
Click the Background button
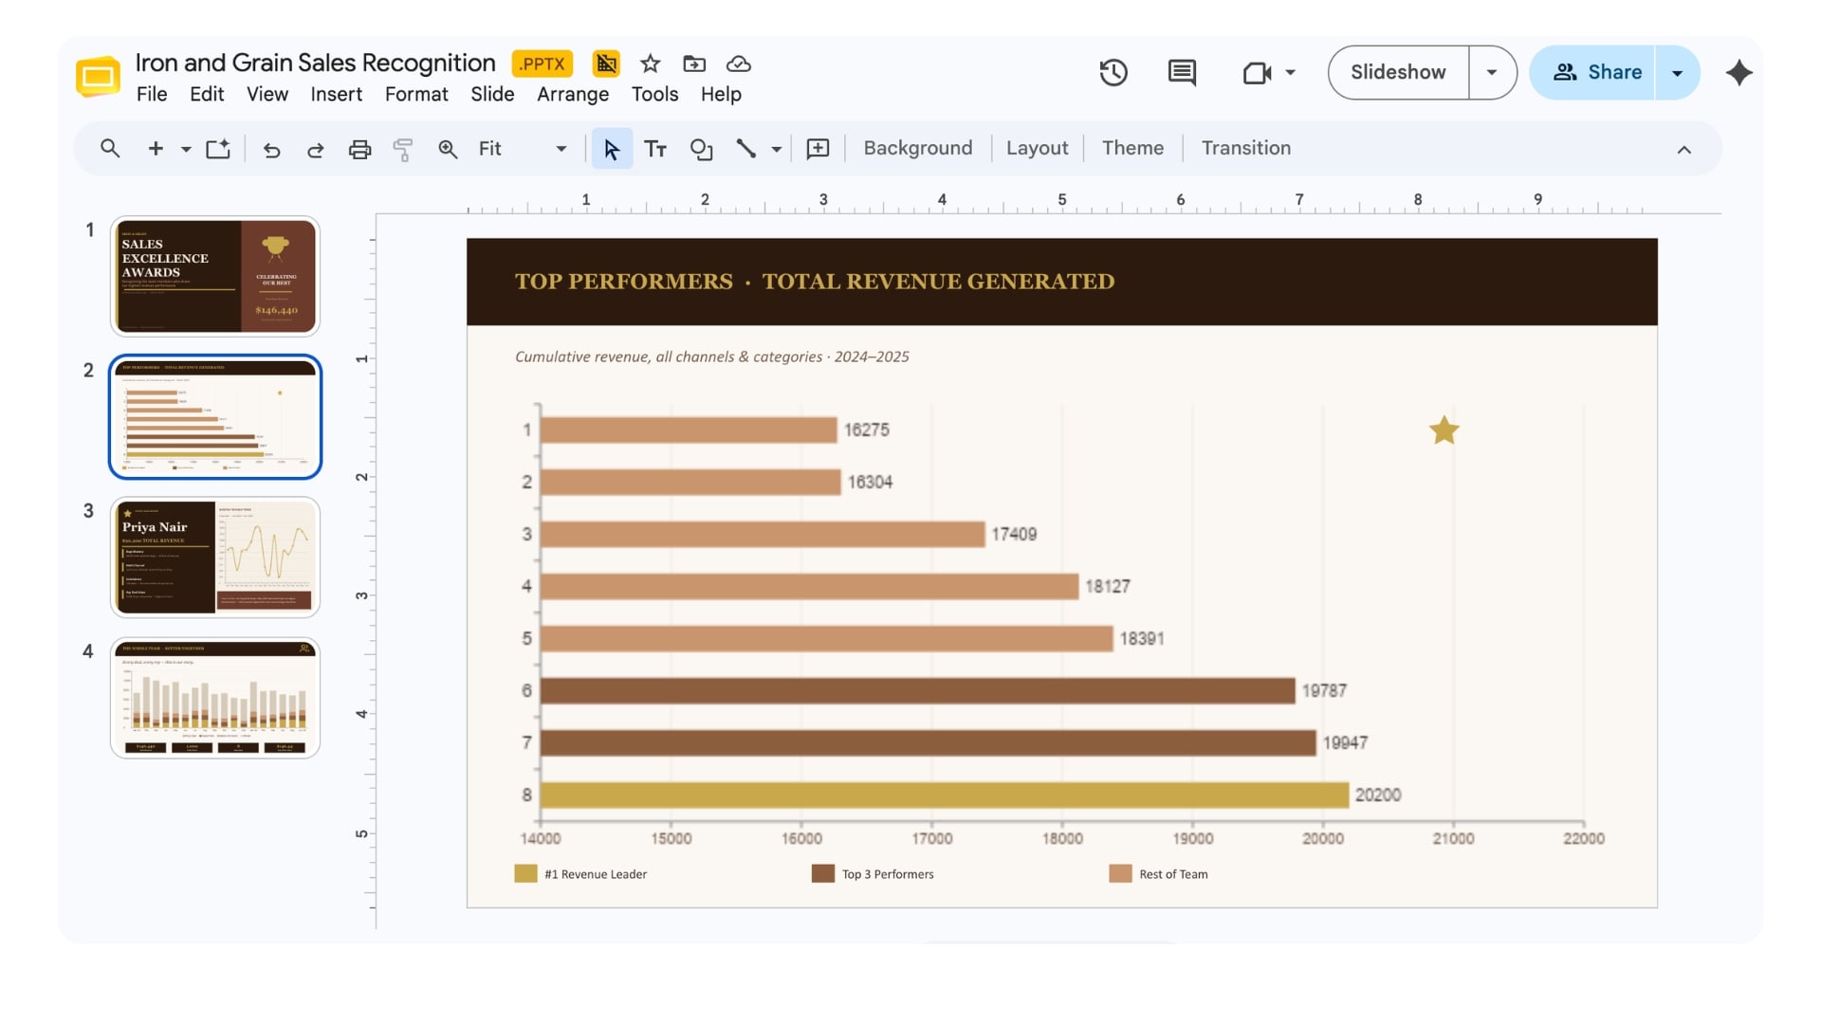917,148
